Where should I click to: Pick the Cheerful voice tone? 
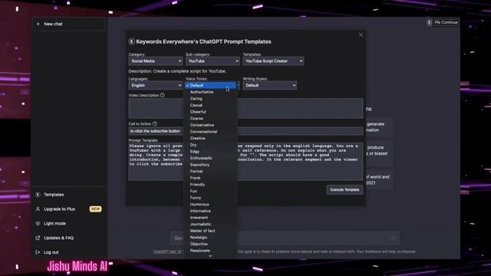(x=210, y=112)
